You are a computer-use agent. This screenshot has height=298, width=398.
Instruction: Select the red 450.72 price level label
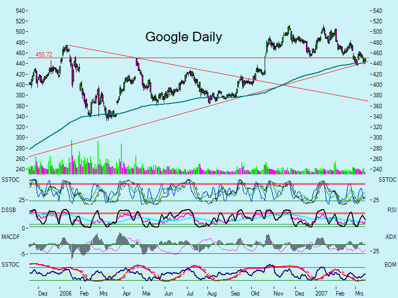pyautogui.click(x=44, y=55)
